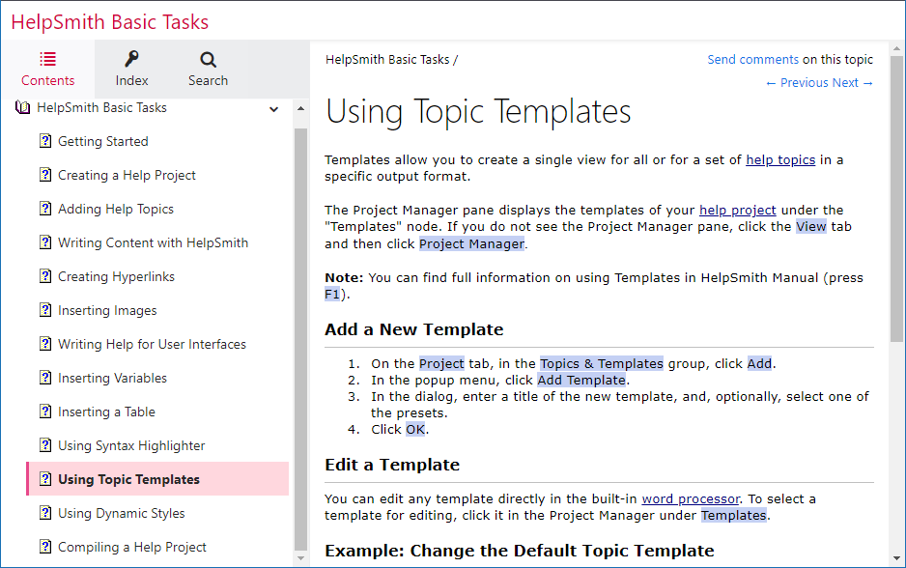Open Writing Content with HelpSmith topic
The width and height of the screenshot is (906, 568).
click(x=154, y=242)
